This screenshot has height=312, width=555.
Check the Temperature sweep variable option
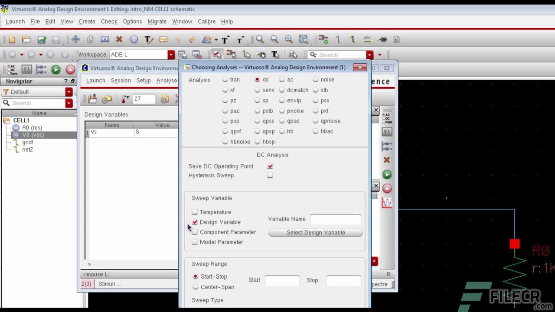195,212
